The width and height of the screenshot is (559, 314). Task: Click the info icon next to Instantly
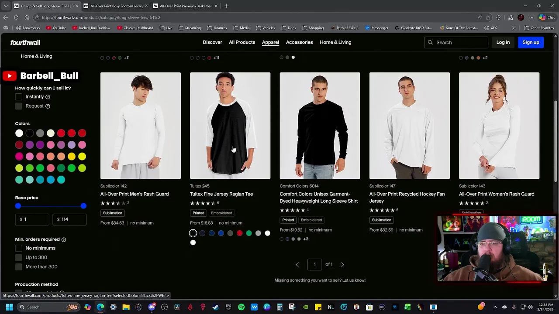[48, 97]
